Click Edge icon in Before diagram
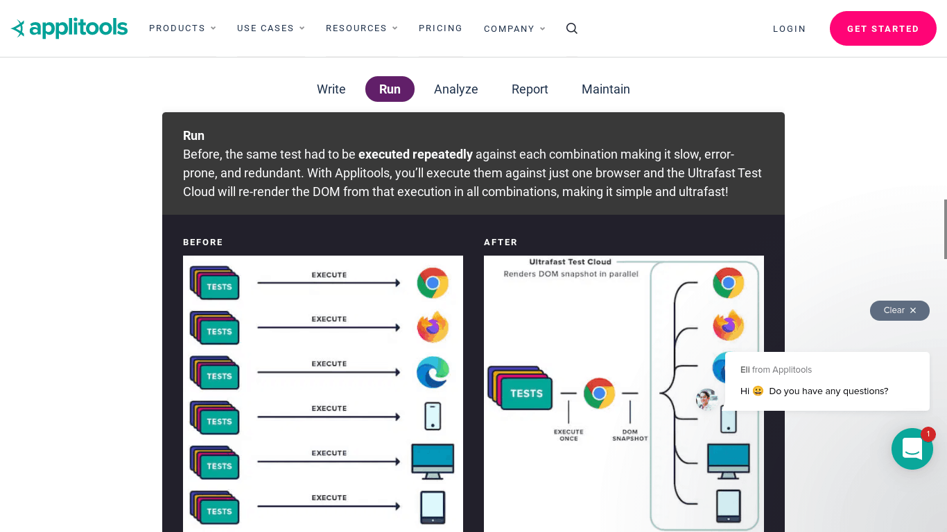 (433, 373)
